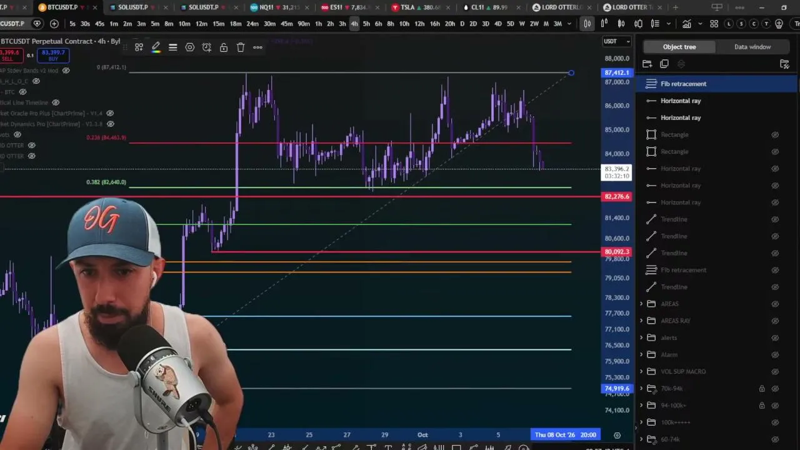Image resolution: width=800 pixels, height=450 pixels.
Task: Toggle visibility of Market Dynamics Pro indicator
Action: 110,124
